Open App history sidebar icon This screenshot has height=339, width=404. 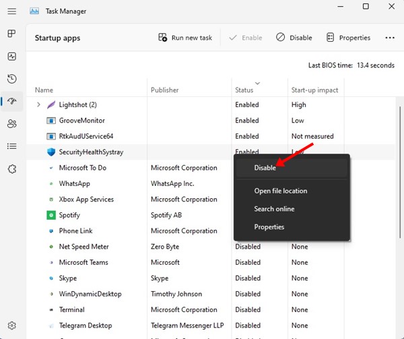point(11,79)
